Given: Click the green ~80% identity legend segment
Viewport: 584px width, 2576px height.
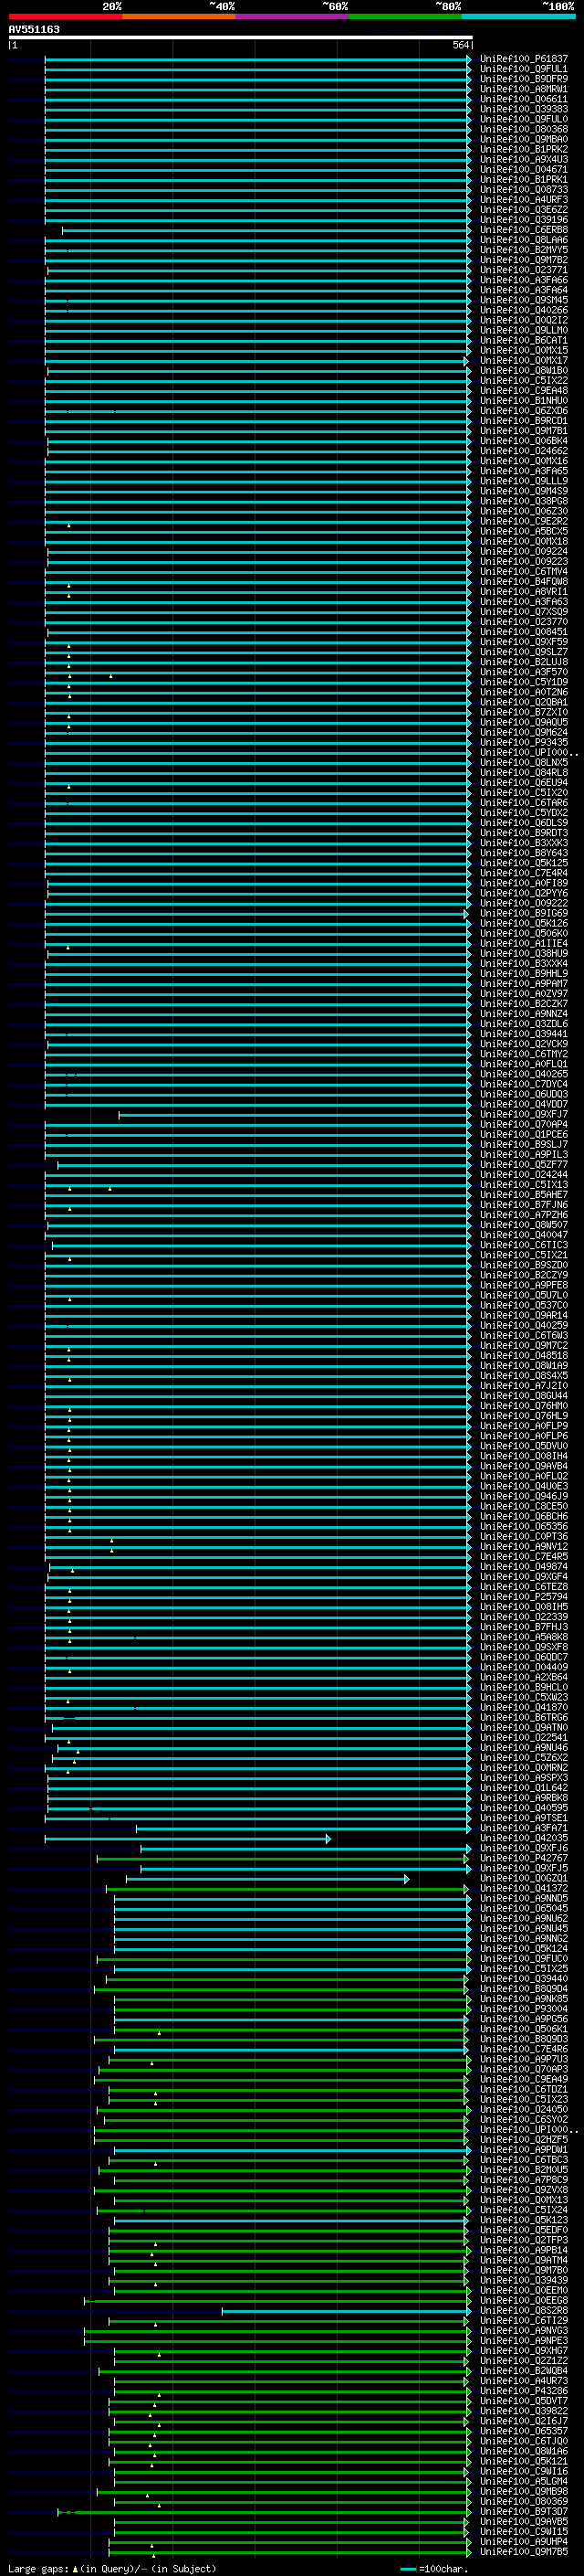Looking at the screenshot, I should (x=405, y=16).
